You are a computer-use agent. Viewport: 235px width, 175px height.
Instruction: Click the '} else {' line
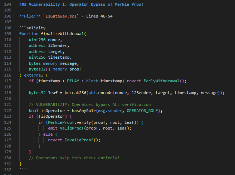click(x=48, y=134)
